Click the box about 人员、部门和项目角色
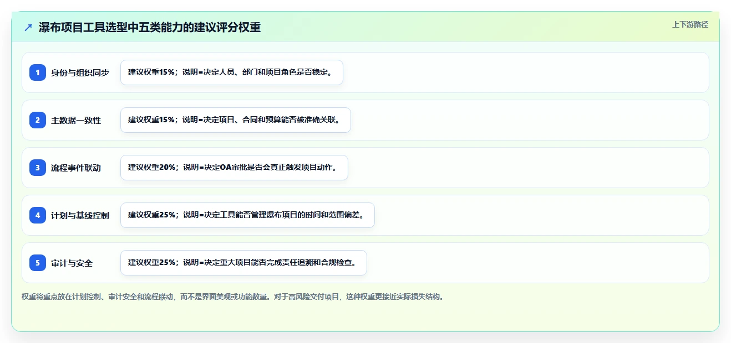 [x=232, y=72]
